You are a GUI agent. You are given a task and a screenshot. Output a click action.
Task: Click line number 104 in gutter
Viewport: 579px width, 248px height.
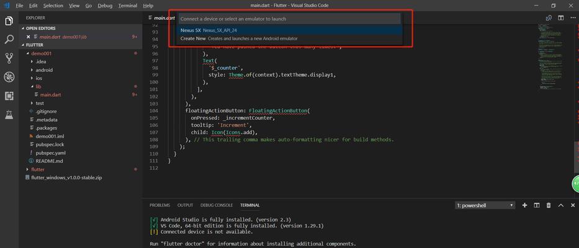pos(155,111)
